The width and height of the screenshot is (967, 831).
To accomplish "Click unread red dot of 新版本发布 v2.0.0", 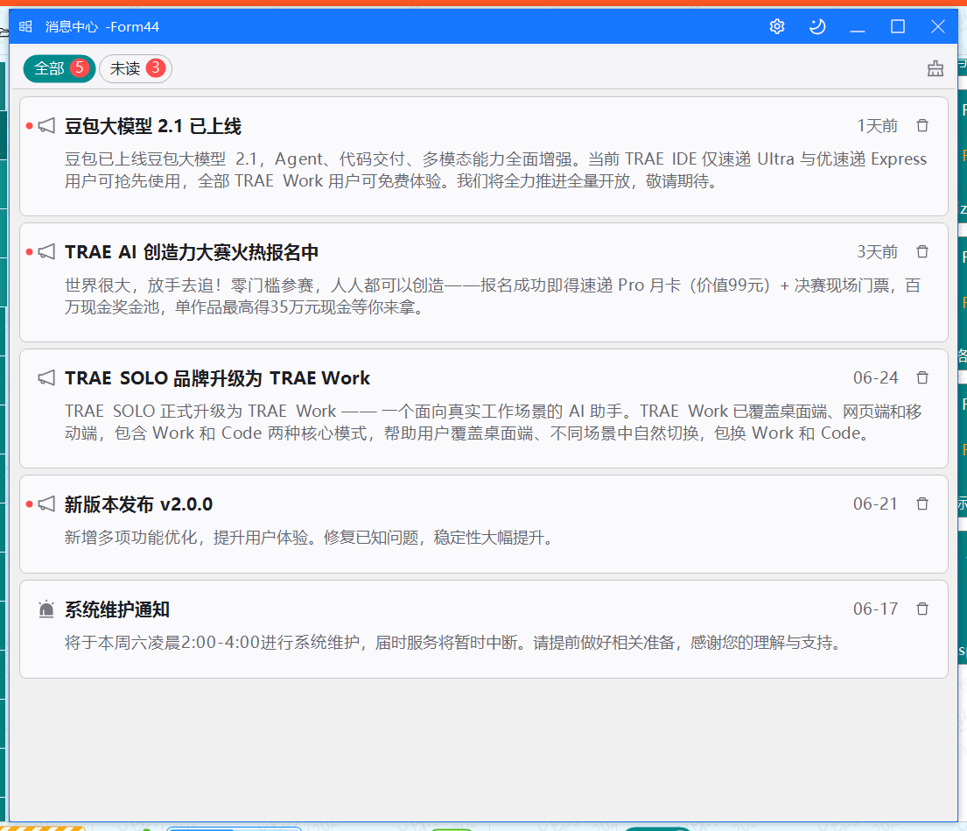I will [x=29, y=504].
